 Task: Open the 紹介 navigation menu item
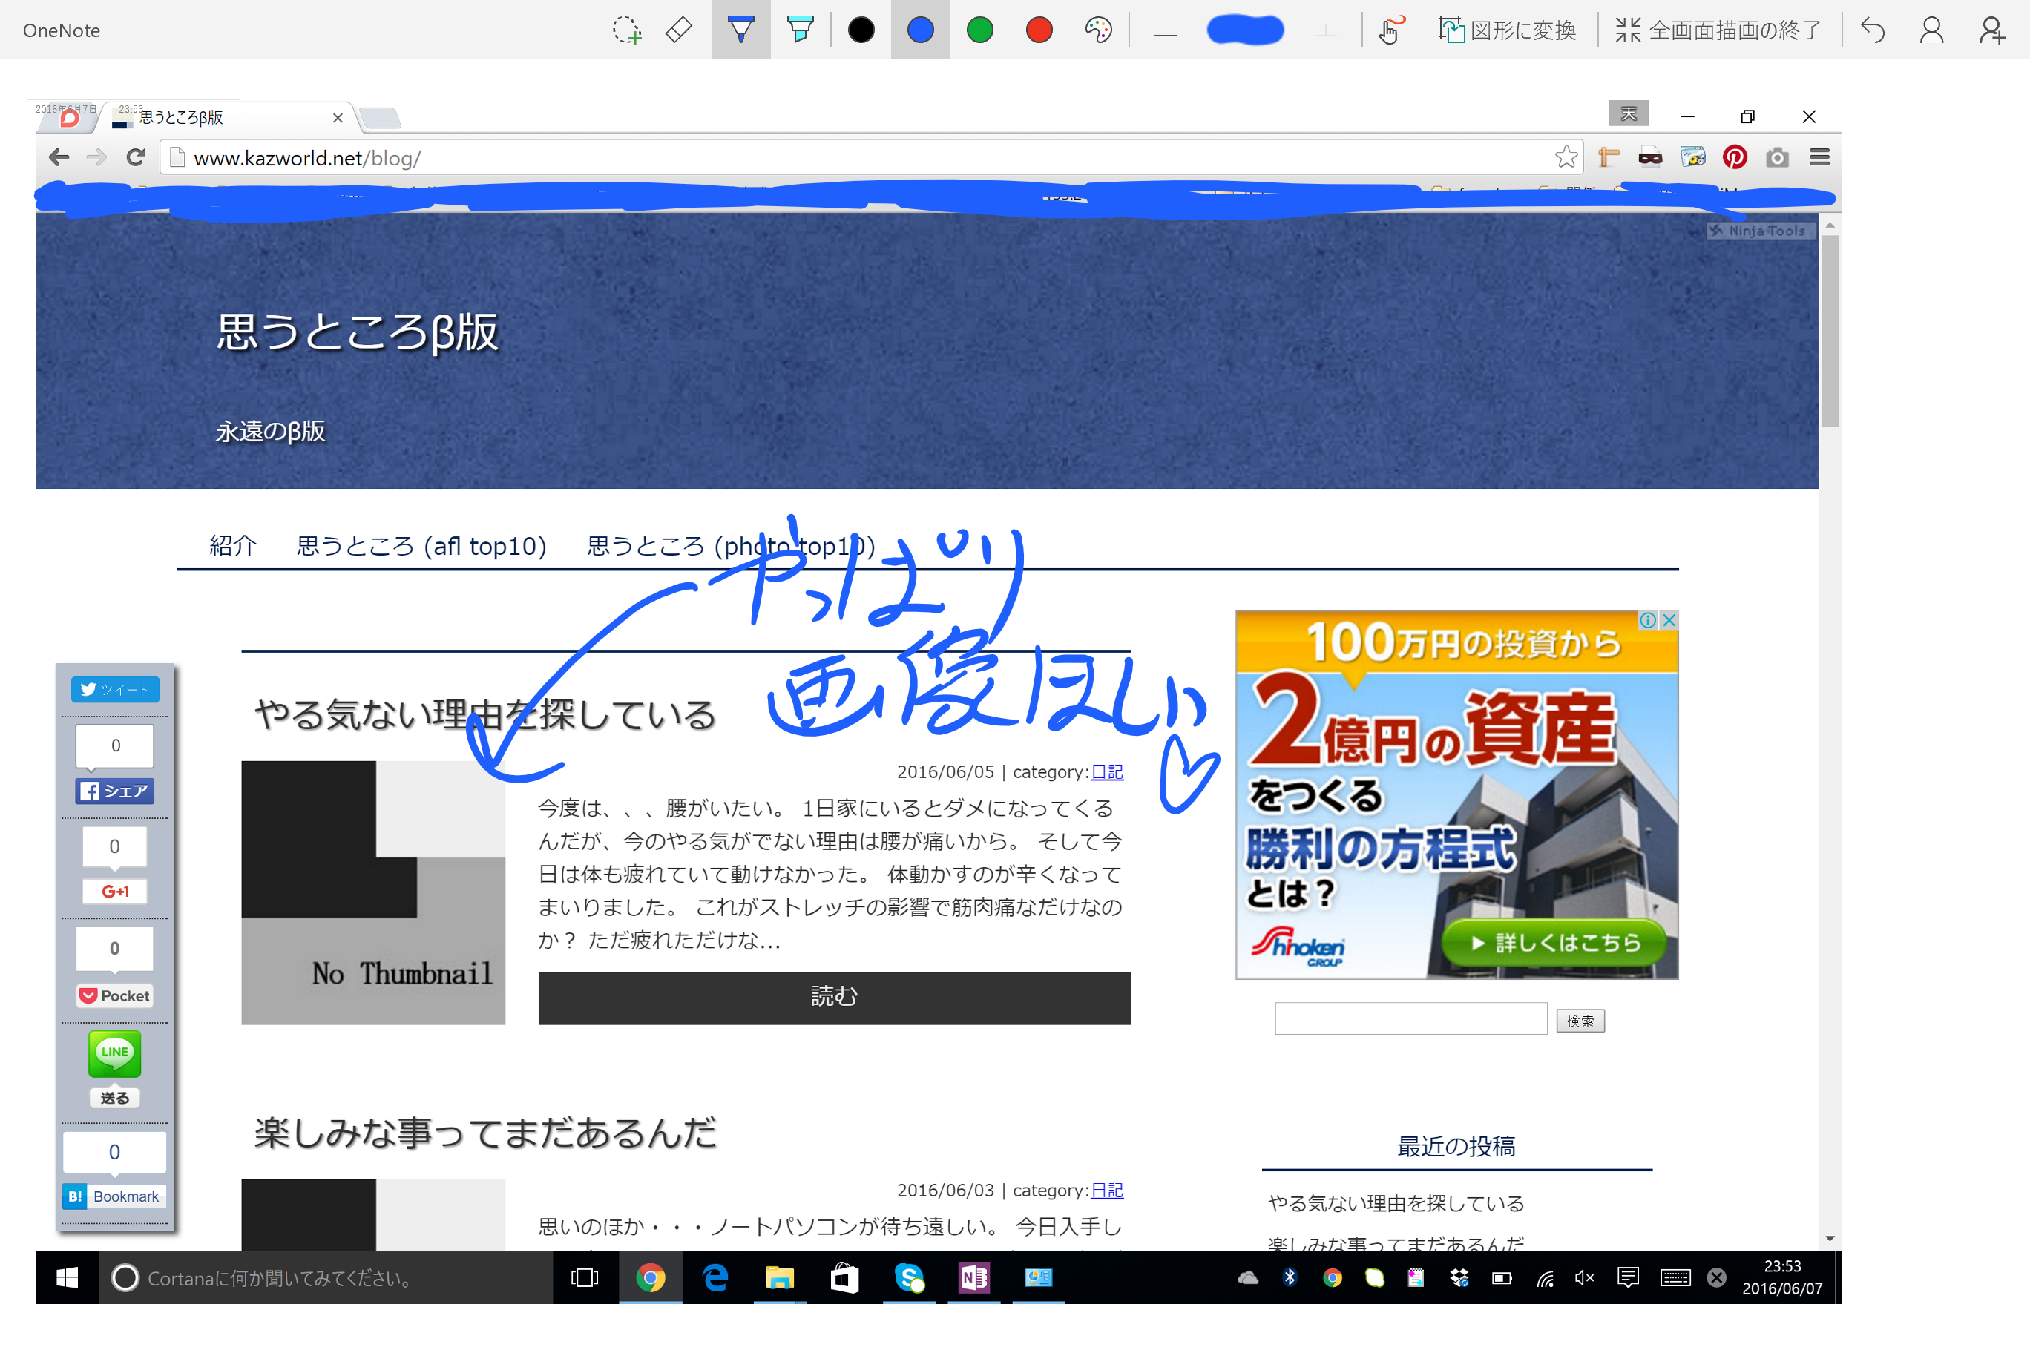coord(233,545)
